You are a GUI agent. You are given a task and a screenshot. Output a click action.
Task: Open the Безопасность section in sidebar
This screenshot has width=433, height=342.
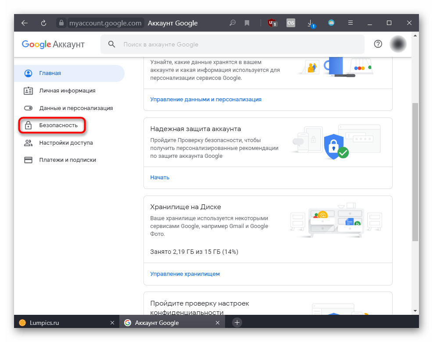(x=58, y=125)
